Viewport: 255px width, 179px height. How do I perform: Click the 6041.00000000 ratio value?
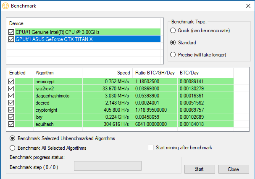[x=151, y=124]
